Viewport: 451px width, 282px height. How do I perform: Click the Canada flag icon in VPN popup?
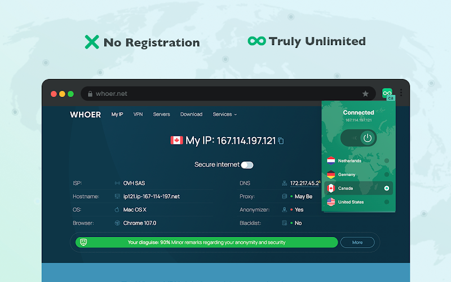(331, 188)
